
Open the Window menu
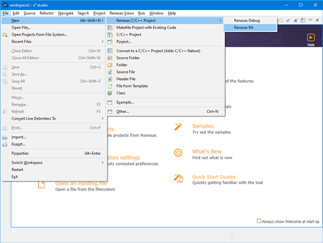pyautogui.click(x=157, y=13)
